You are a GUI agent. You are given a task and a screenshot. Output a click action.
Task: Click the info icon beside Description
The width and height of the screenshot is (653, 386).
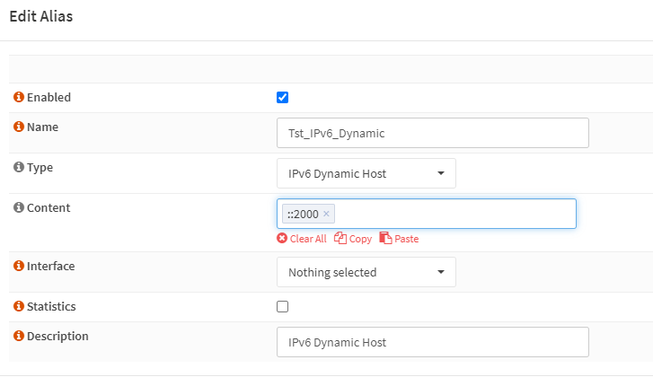click(19, 336)
